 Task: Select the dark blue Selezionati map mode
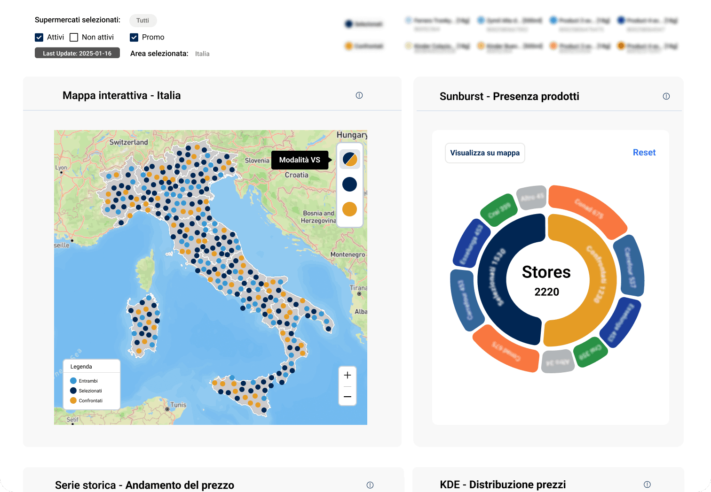click(350, 184)
